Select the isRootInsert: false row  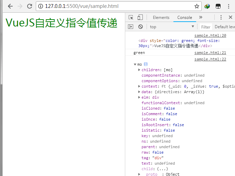pyautogui.click(x=163, y=125)
